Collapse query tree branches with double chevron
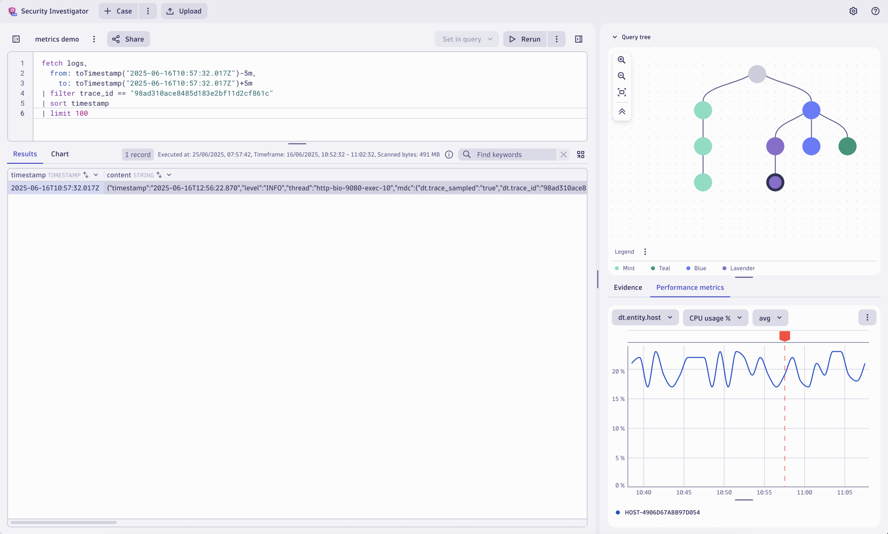 coord(622,112)
